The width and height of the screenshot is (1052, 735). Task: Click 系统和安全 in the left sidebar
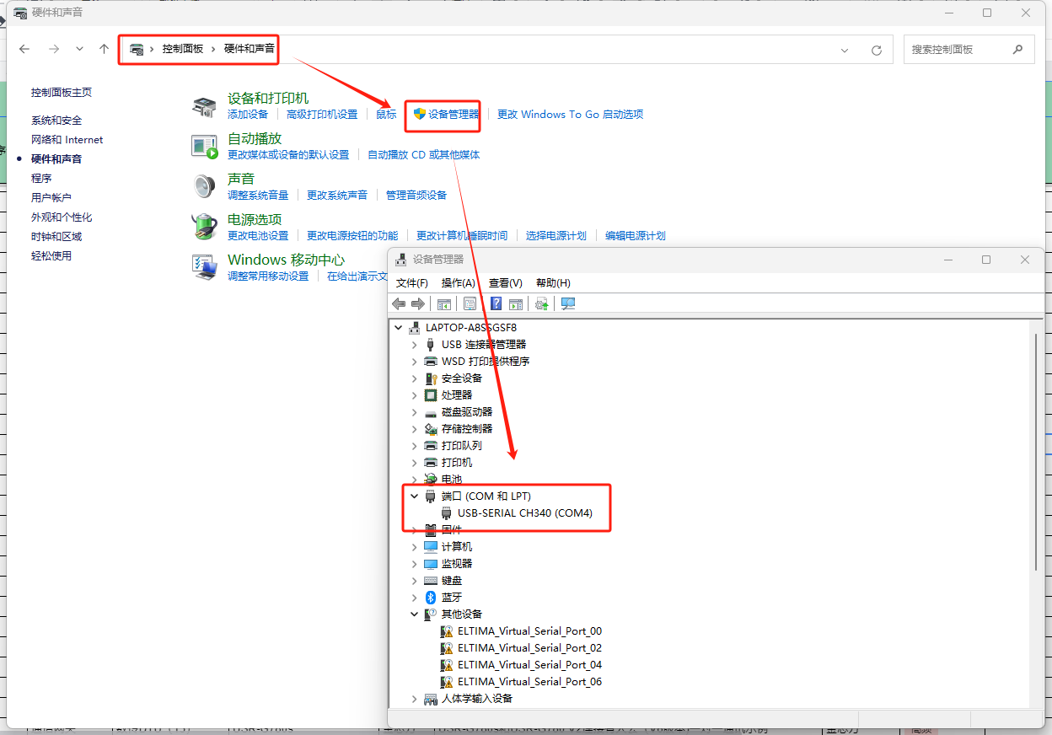click(56, 120)
